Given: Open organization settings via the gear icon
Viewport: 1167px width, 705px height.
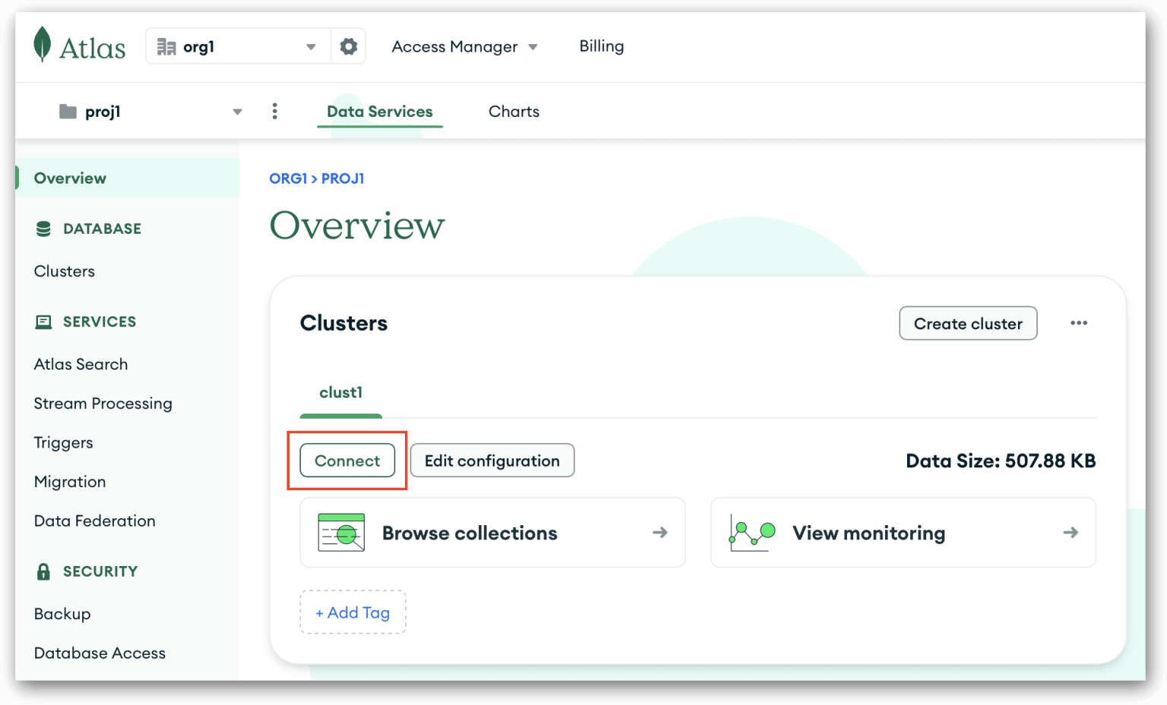Looking at the screenshot, I should 348,46.
